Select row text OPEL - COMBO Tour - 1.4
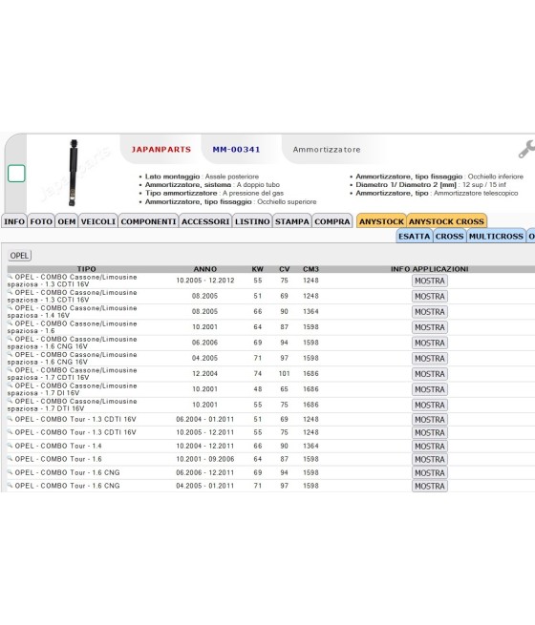Screen dimensions: 535x625 tap(58, 446)
